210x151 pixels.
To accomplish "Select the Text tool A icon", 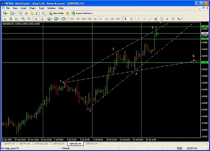I will click(x=167, y=19).
